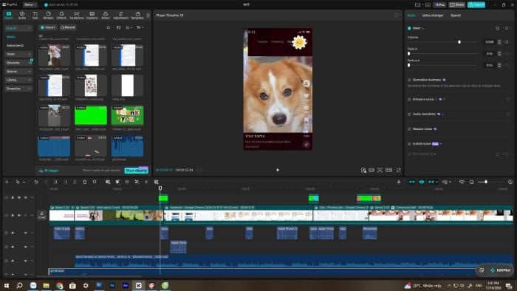
Task: Expand the Library section in sidebar
Action: [18, 80]
